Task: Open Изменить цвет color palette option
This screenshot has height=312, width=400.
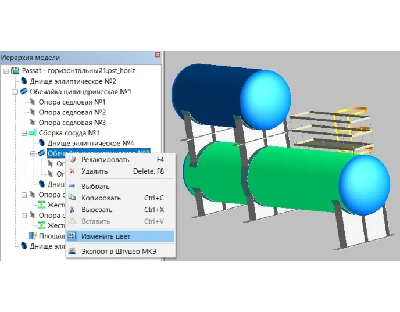Action: coord(106,236)
